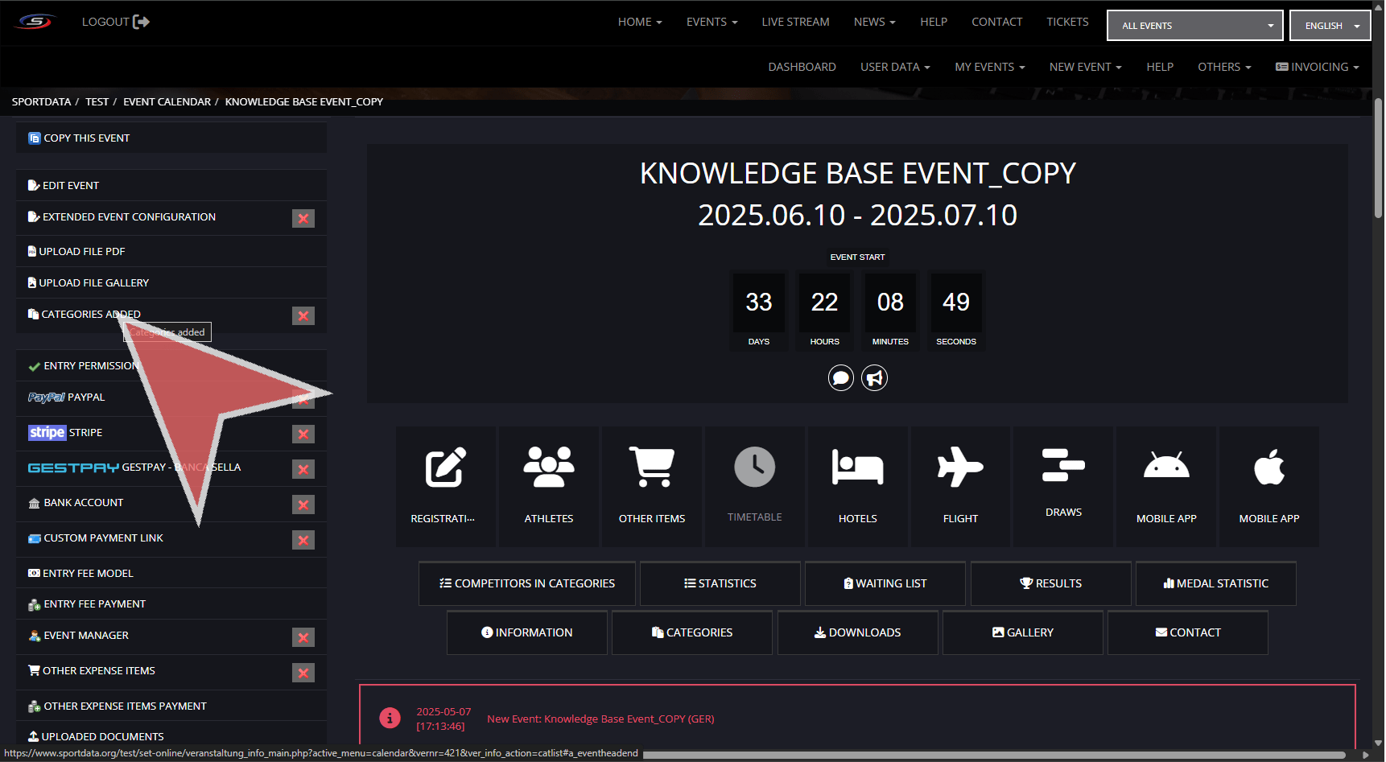Click the Hotels bed icon
1386x762 pixels.
857,467
